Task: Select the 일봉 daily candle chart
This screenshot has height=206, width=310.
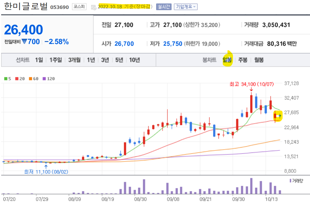Action: pos(227,60)
